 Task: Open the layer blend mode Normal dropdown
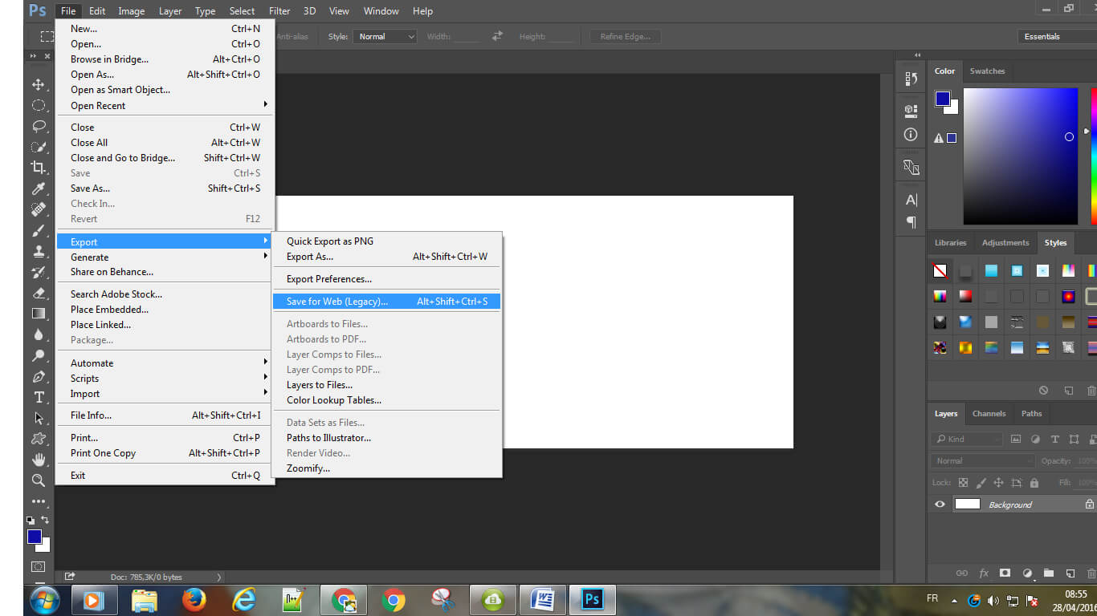click(x=983, y=460)
